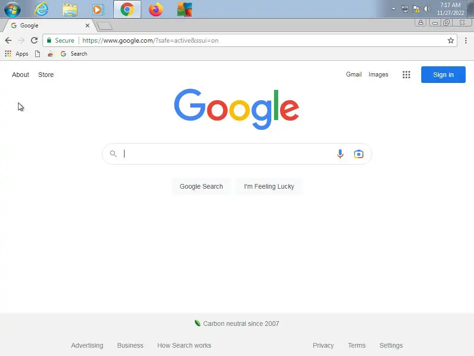Open the Privacy footer link
This screenshot has width=474, height=356.
323,345
